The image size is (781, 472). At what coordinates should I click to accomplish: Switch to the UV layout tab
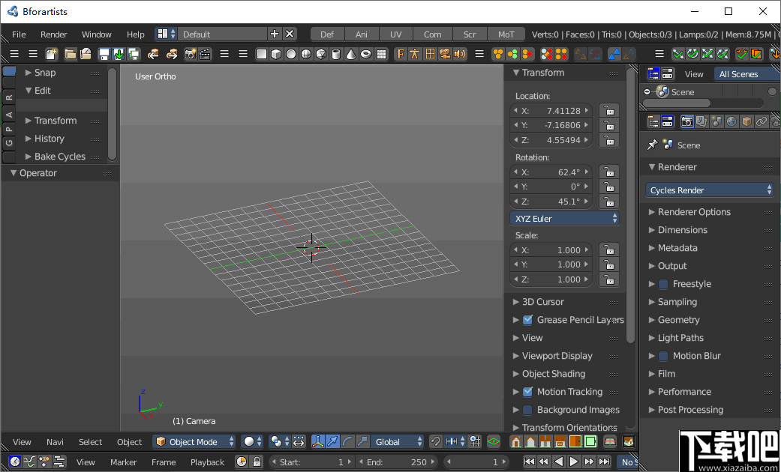(396, 34)
